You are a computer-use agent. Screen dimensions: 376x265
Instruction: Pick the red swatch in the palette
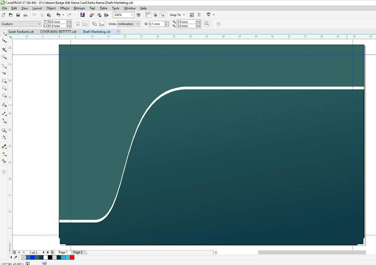(72, 257)
